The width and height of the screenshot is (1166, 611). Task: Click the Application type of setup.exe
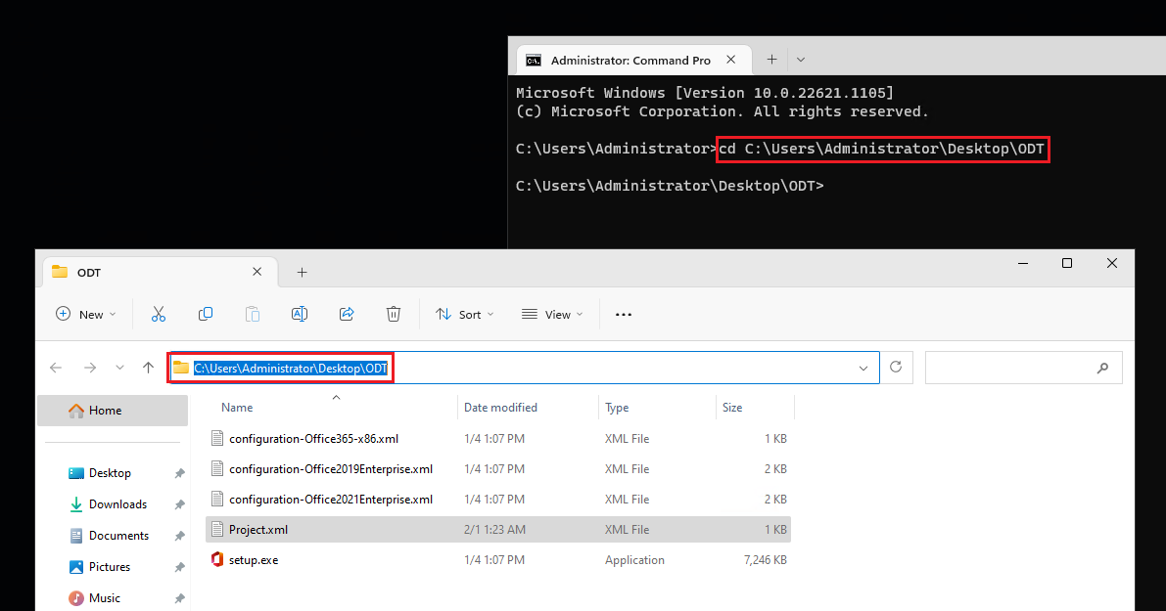[634, 560]
